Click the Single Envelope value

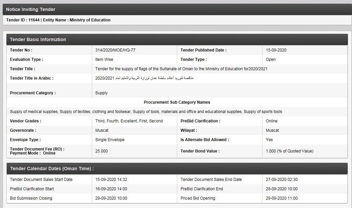[110, 140]
